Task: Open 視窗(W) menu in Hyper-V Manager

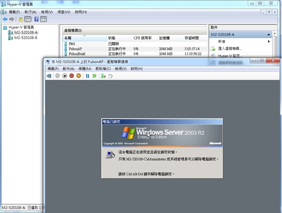Action: tap(64, 12)
